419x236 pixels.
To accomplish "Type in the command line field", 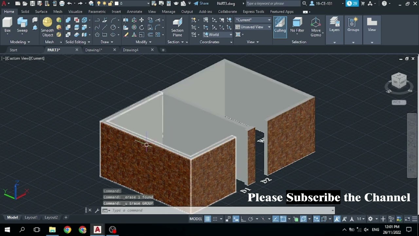I will 218,210.
